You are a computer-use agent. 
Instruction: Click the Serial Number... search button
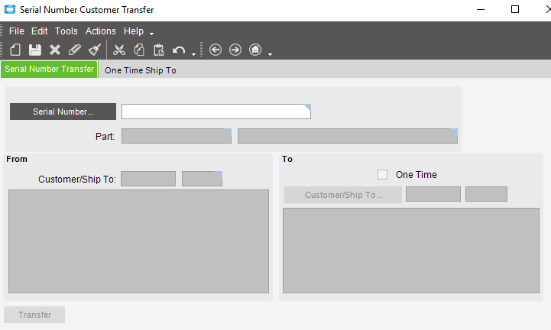tap(63, 112)
